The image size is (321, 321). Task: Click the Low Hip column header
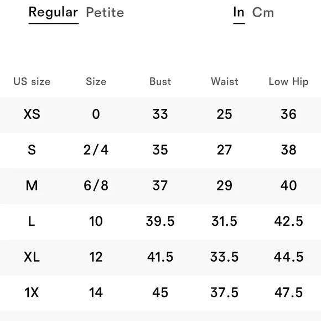[288, 82]
